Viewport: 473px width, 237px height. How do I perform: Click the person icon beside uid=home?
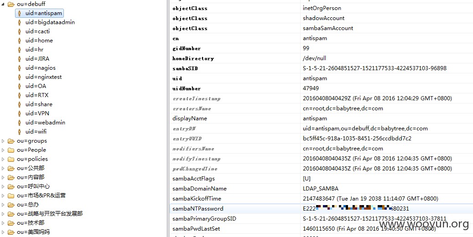pyautogui.click(x=20, y=41)
